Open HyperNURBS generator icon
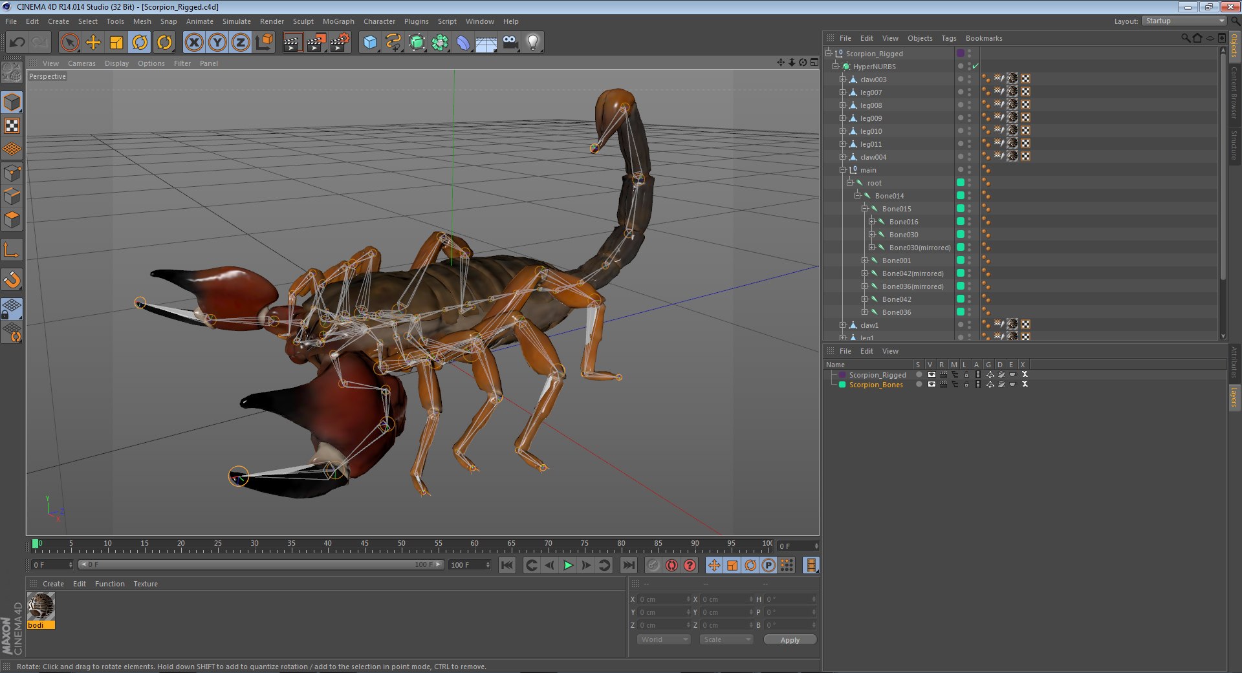The width and height of the screenshot is (1242, 673). coord(417,43)
